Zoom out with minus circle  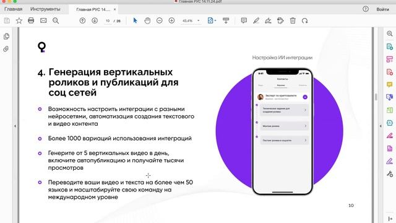[160, 20]
